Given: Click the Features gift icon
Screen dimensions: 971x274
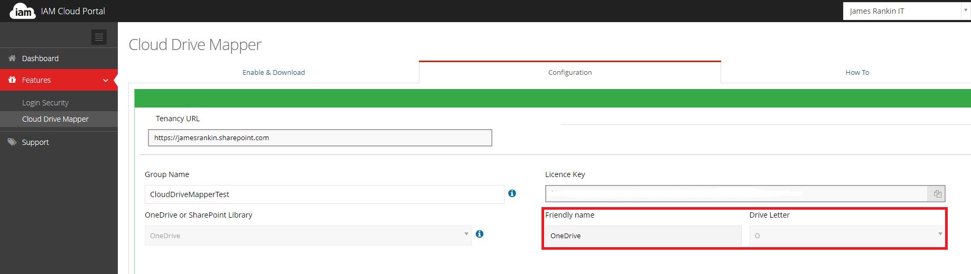Looking at the screenshot, I should (x=12, y=80).
